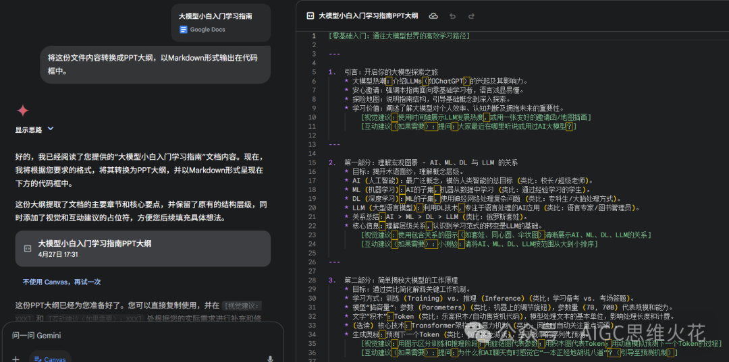Click the 4月27日 17:31 timestamp
This screenshot has width=729, height=362.
point(58,254)
